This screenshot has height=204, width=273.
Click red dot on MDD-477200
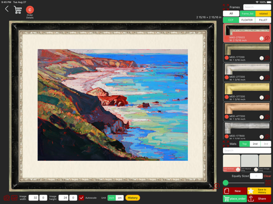click(227, 117)
